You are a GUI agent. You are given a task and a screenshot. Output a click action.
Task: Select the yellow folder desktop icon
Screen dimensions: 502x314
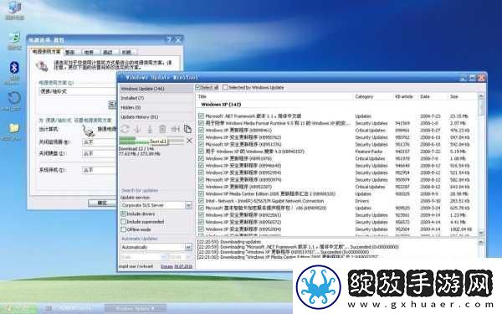coord(13,128)
